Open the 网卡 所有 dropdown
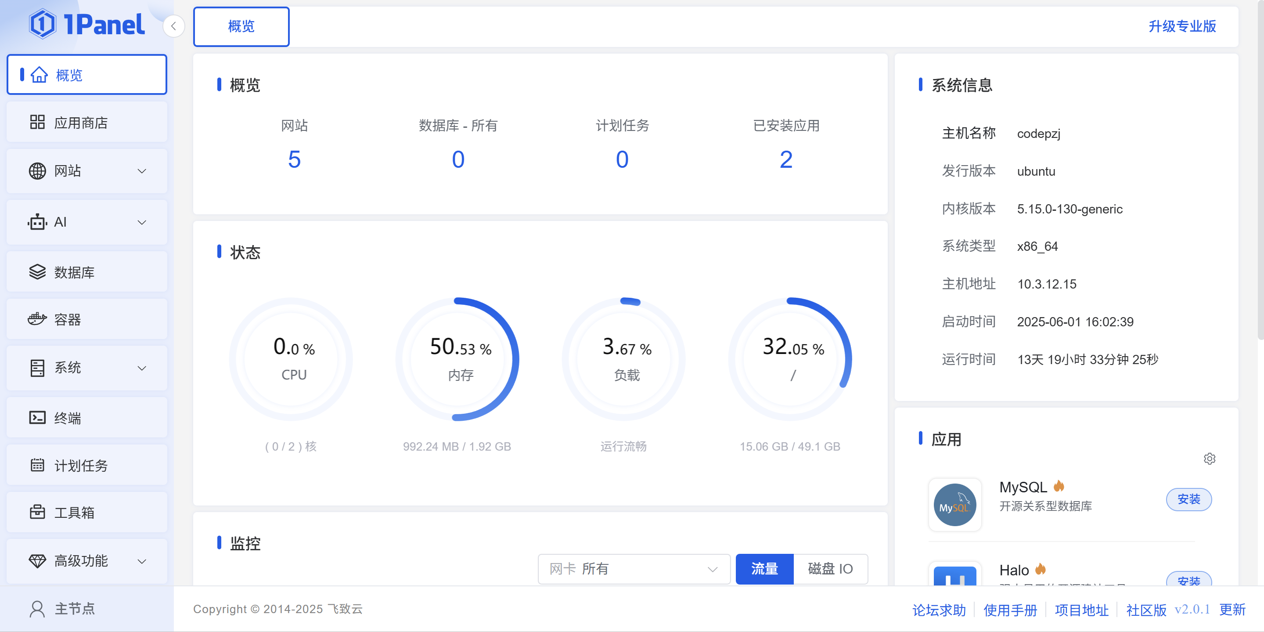This screenshot has width=1264, height=632. click(x=634, y=569)
